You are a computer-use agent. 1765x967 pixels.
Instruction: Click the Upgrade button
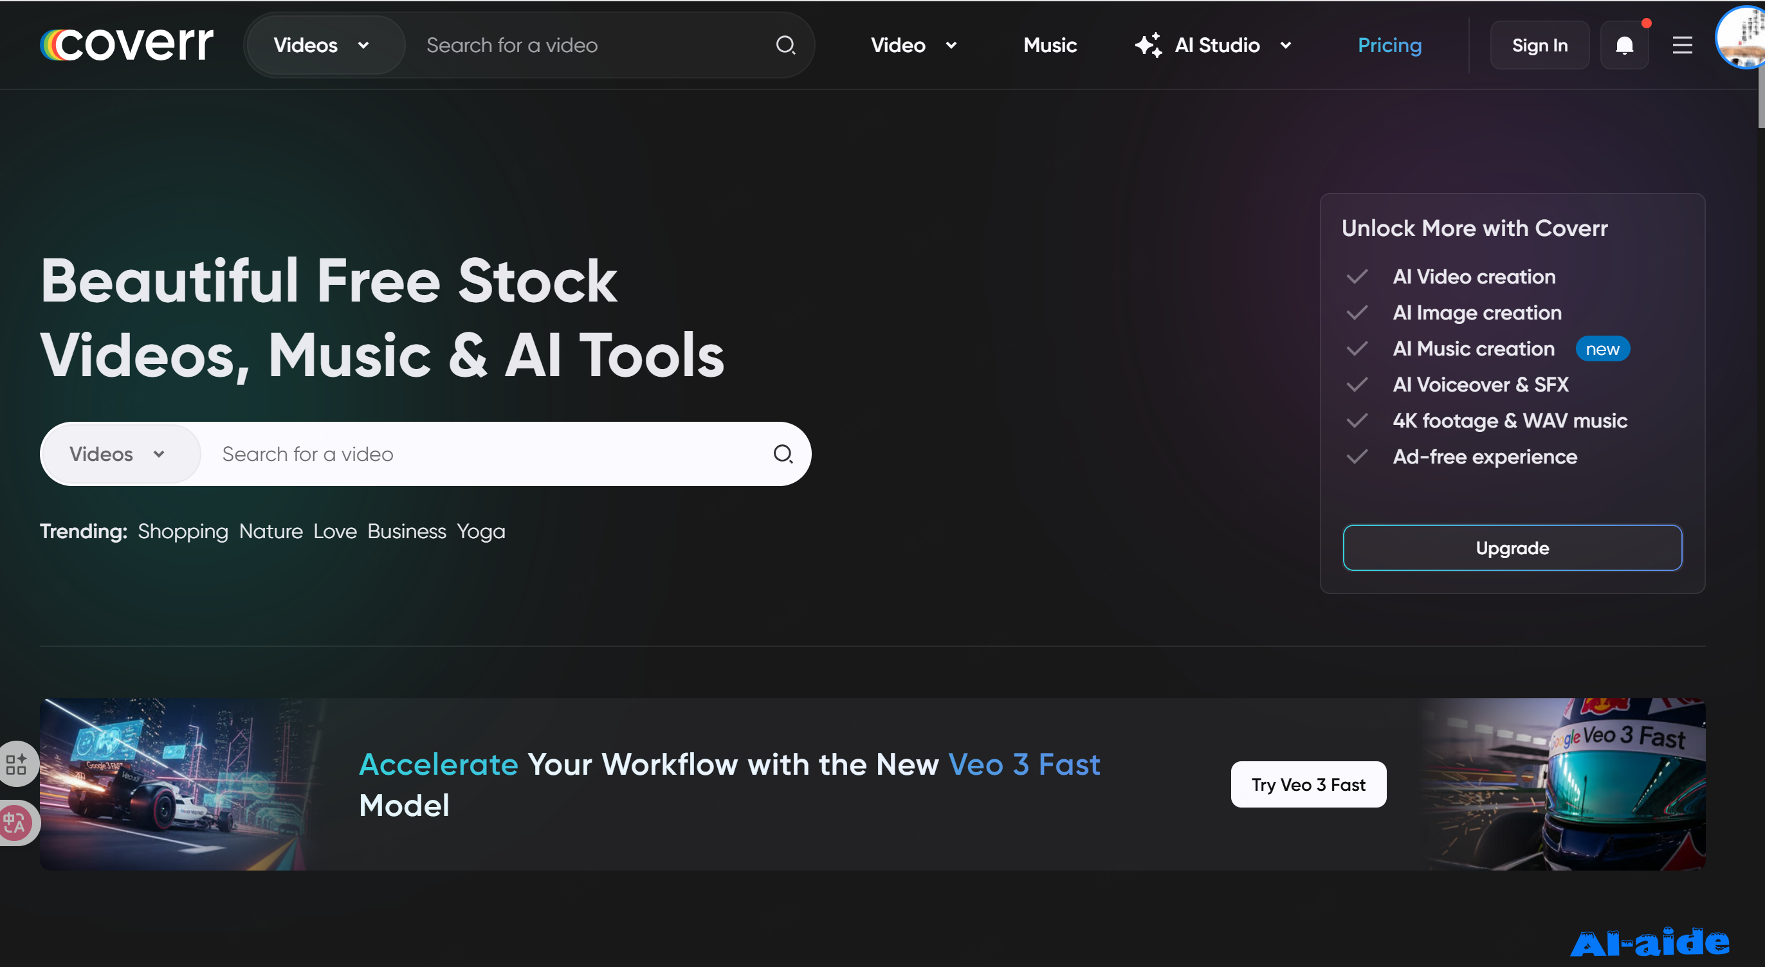(x=1512, y=548)
